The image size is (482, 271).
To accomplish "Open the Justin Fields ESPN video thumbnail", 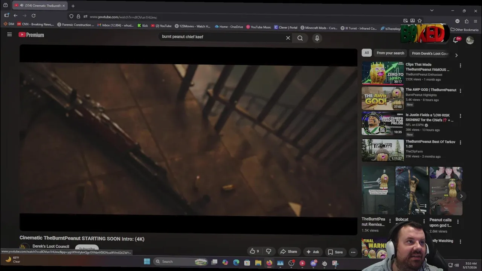I will point(383,123).
